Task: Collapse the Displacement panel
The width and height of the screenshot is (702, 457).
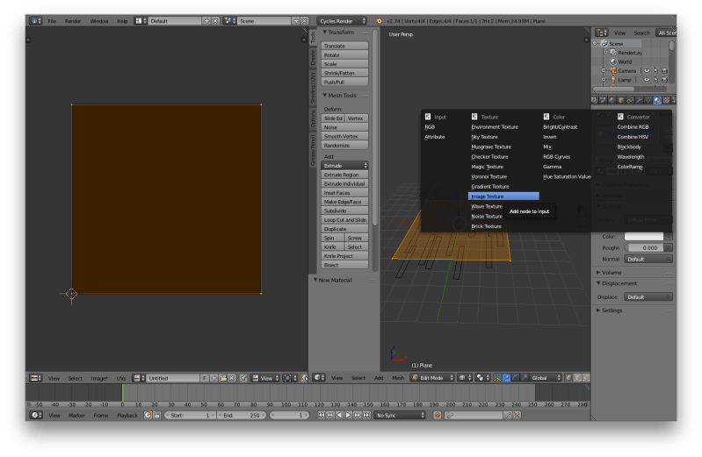Action: click(619, 283)
